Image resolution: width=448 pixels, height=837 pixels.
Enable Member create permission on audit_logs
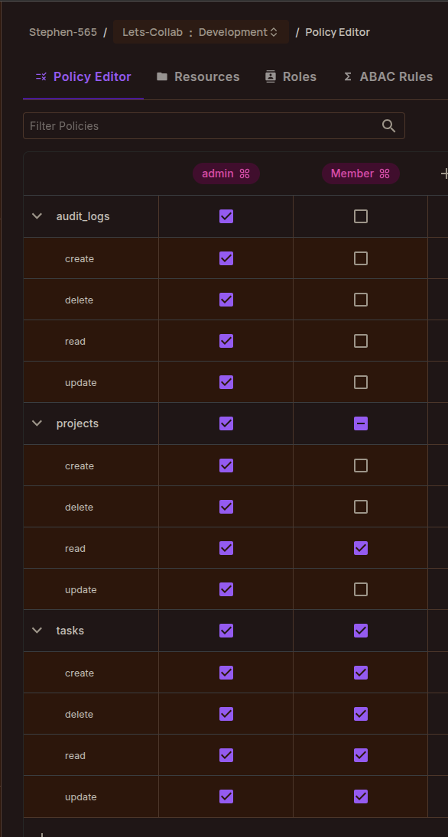(361, 258)
